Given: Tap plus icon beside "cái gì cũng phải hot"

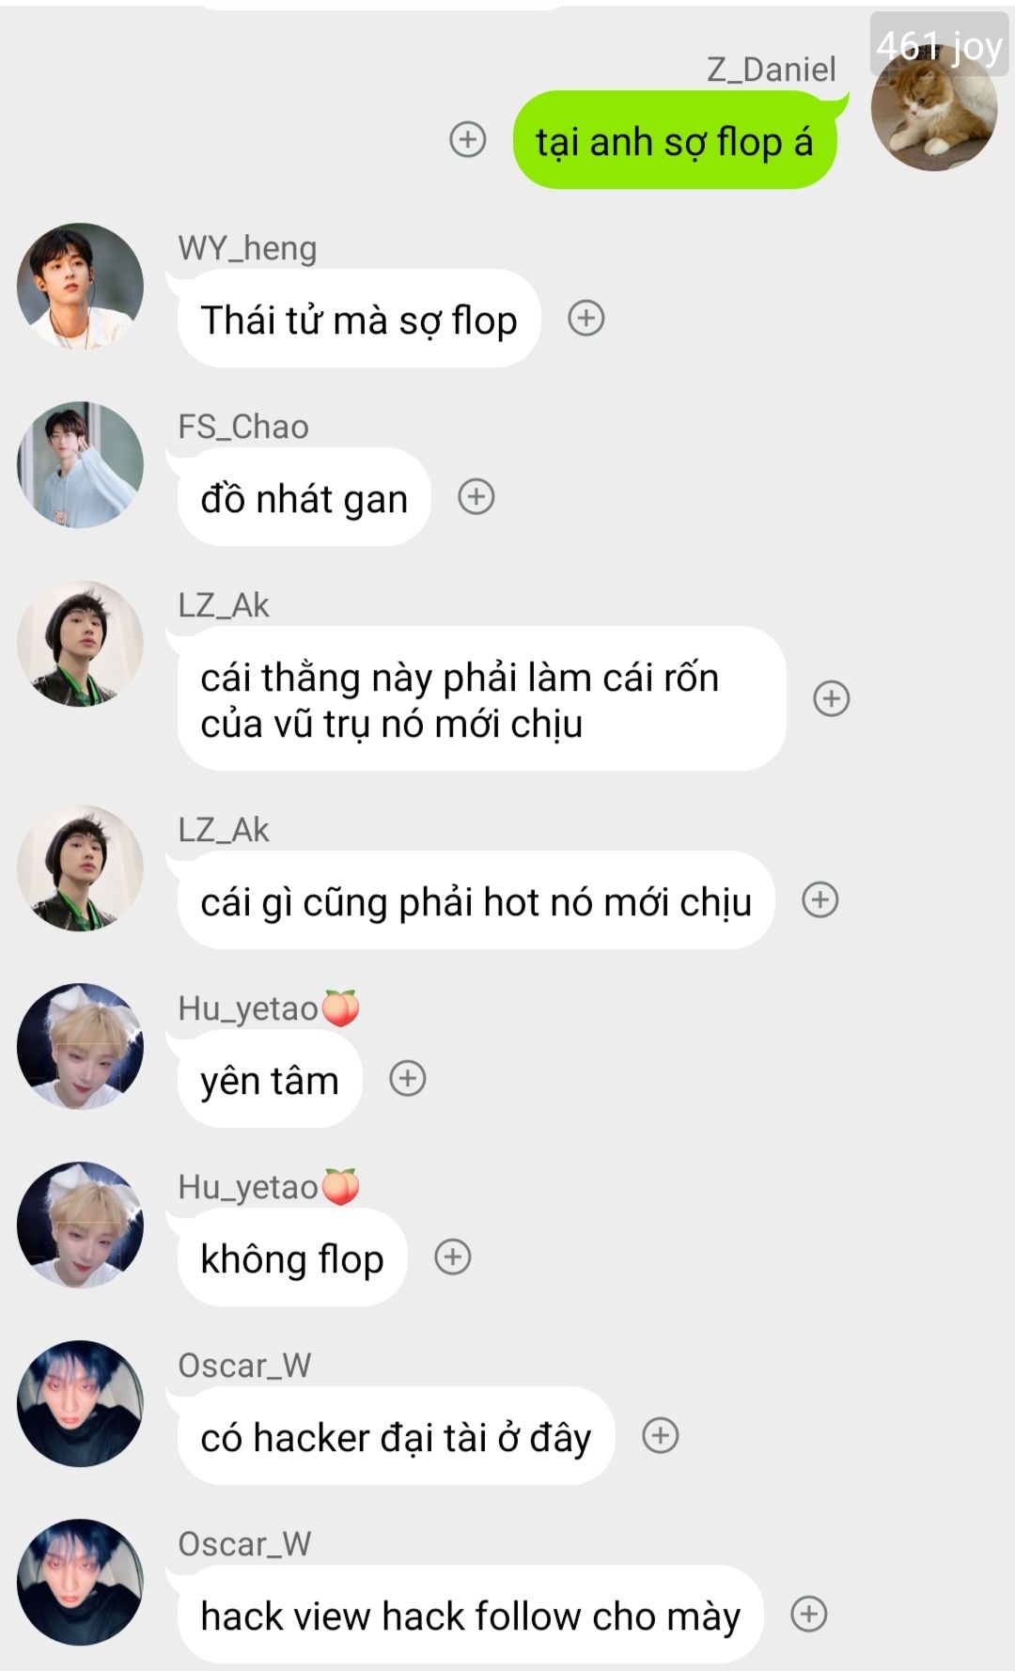Looking at the screenshot, I should tap(820, 899).
